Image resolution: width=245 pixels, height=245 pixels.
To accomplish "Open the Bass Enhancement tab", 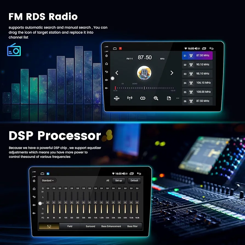I will pyautogui.click(x=111, y=226).
